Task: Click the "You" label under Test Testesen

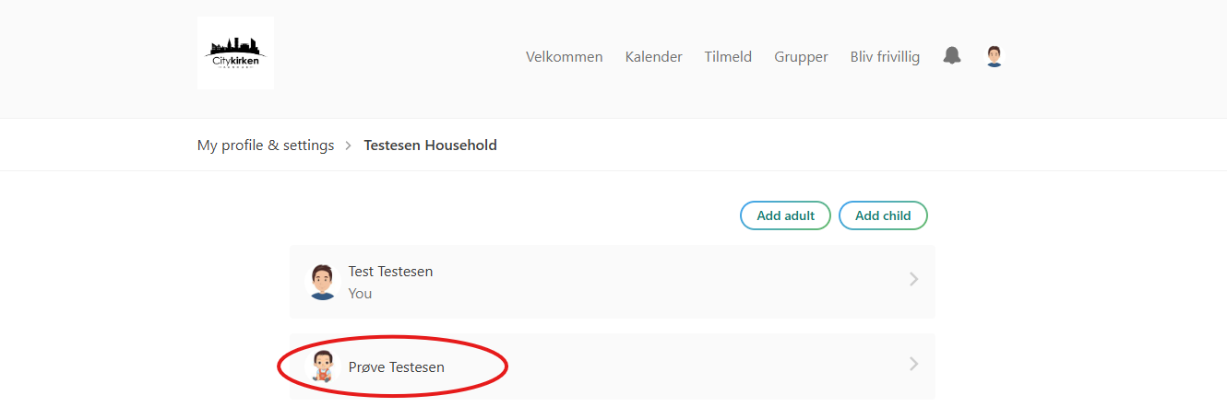Action: 360,294
